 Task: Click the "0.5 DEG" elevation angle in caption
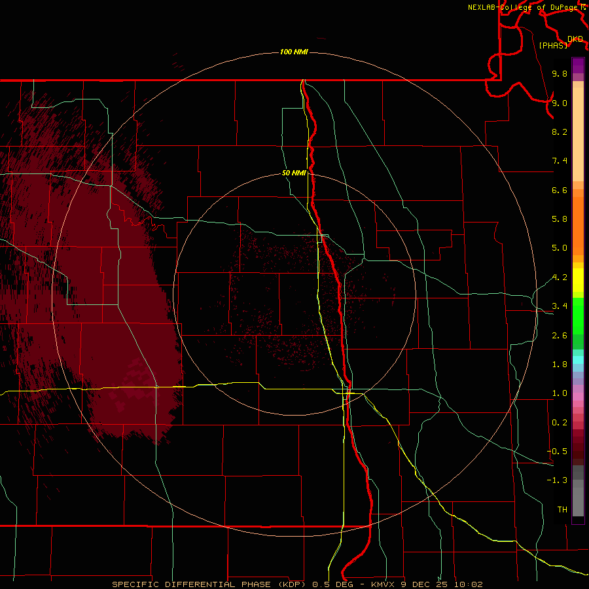pos(334,584)
